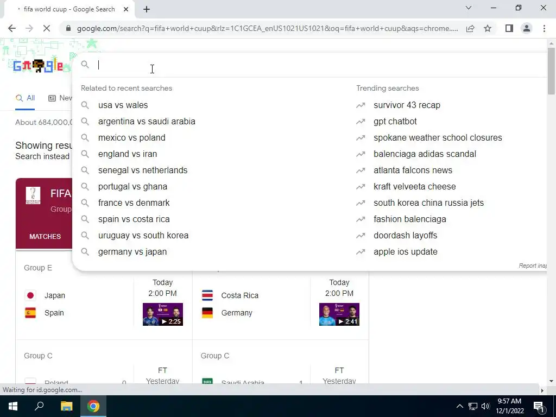Pick 'spokane weather school closures' trending search
The image size is (556, 417).
pyautogui.click(x=438, y=137)
